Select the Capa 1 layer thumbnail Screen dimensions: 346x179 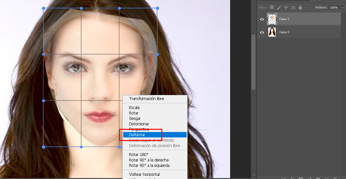pyautogui.click(x=272, y=19)
